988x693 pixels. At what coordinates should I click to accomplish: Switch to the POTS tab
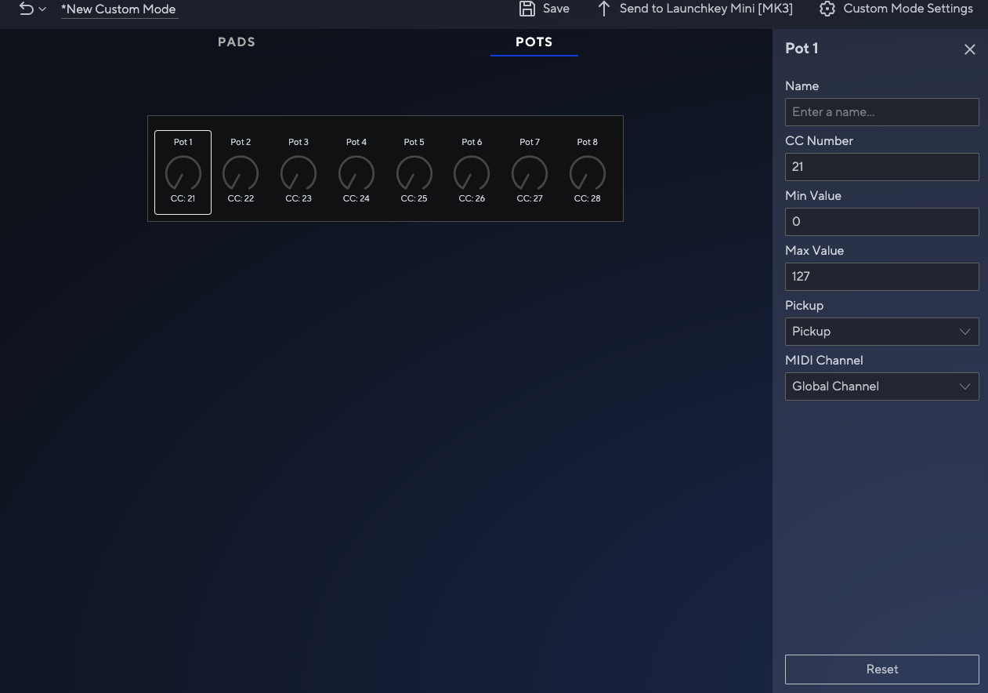534,42
